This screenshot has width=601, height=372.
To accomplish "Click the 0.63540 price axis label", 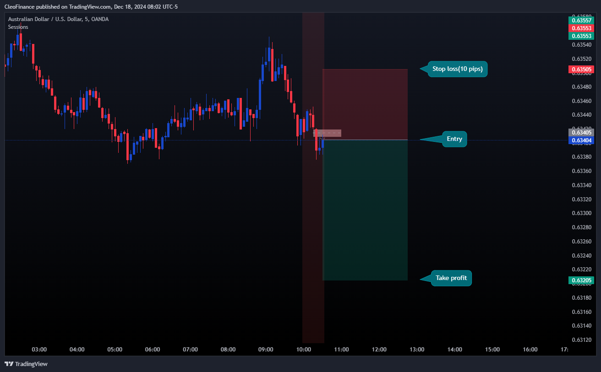I will (x=581, y=45).
